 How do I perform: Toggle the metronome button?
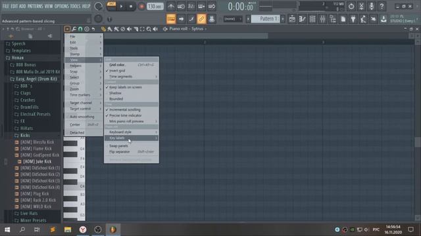[x=171, y=6]
